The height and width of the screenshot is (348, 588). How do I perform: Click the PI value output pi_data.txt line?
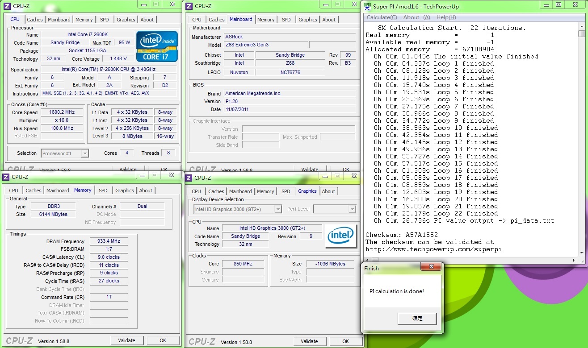[464, 220]
